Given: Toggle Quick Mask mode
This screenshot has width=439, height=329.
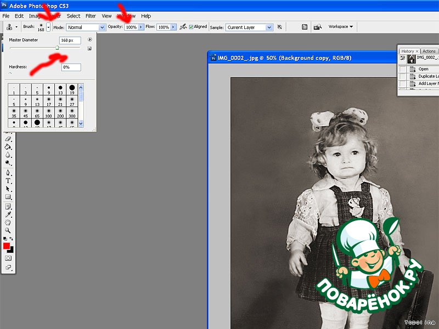Looking at the screenshot, I should click(8, 257).
